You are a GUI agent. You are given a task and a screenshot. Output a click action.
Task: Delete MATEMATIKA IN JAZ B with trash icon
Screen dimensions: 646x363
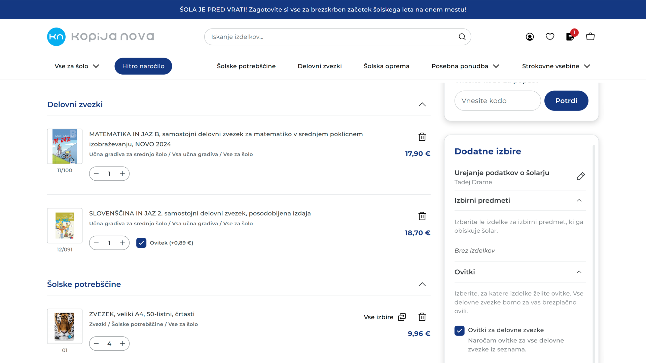pos(422,137)
